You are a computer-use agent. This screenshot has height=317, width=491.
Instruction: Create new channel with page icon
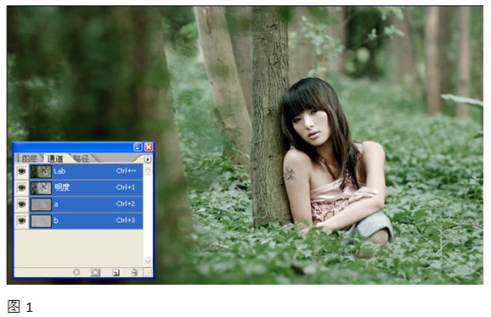(x=116, y=273)
